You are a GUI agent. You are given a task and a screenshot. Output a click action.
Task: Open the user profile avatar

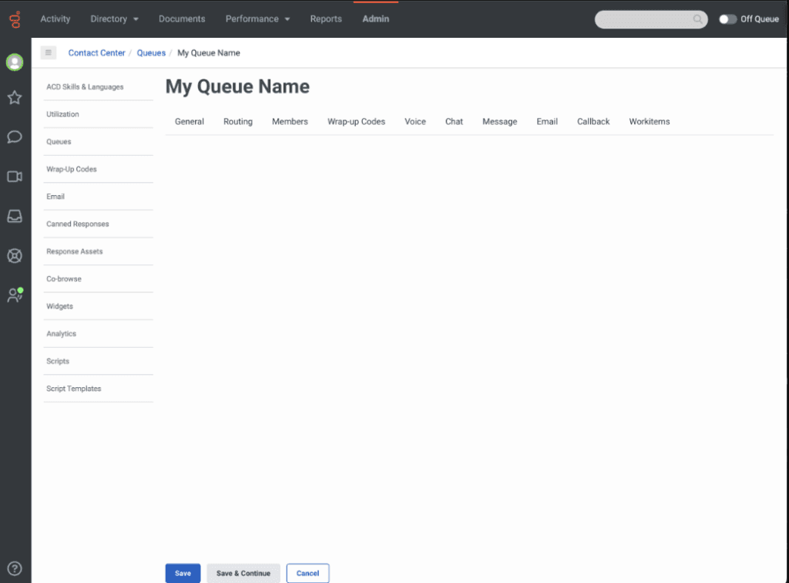15,62
